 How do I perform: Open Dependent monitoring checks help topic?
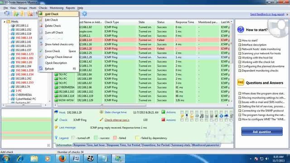(x=260, y=71)
